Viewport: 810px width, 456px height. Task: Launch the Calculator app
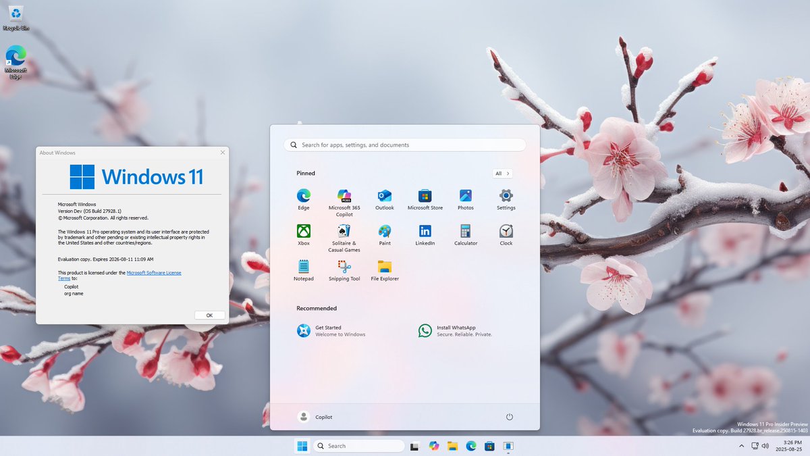click(x=466, y=234)
